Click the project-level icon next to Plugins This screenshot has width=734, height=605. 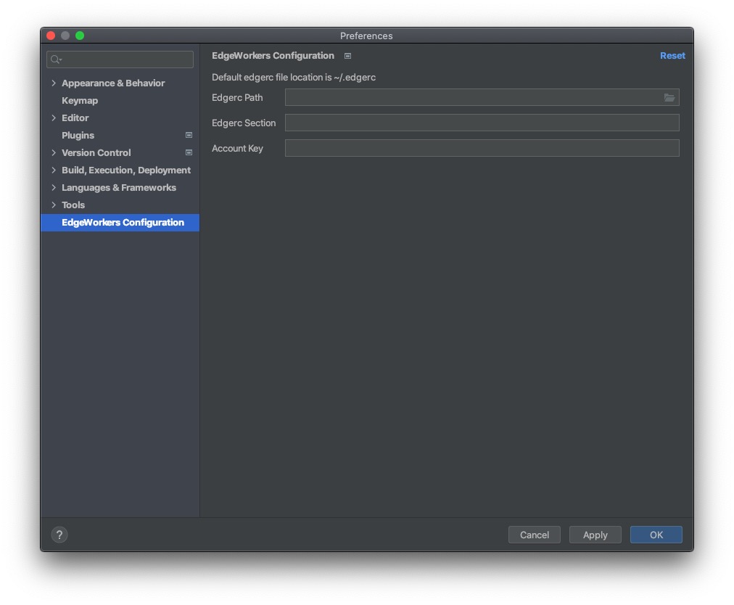tap(189, 136)
